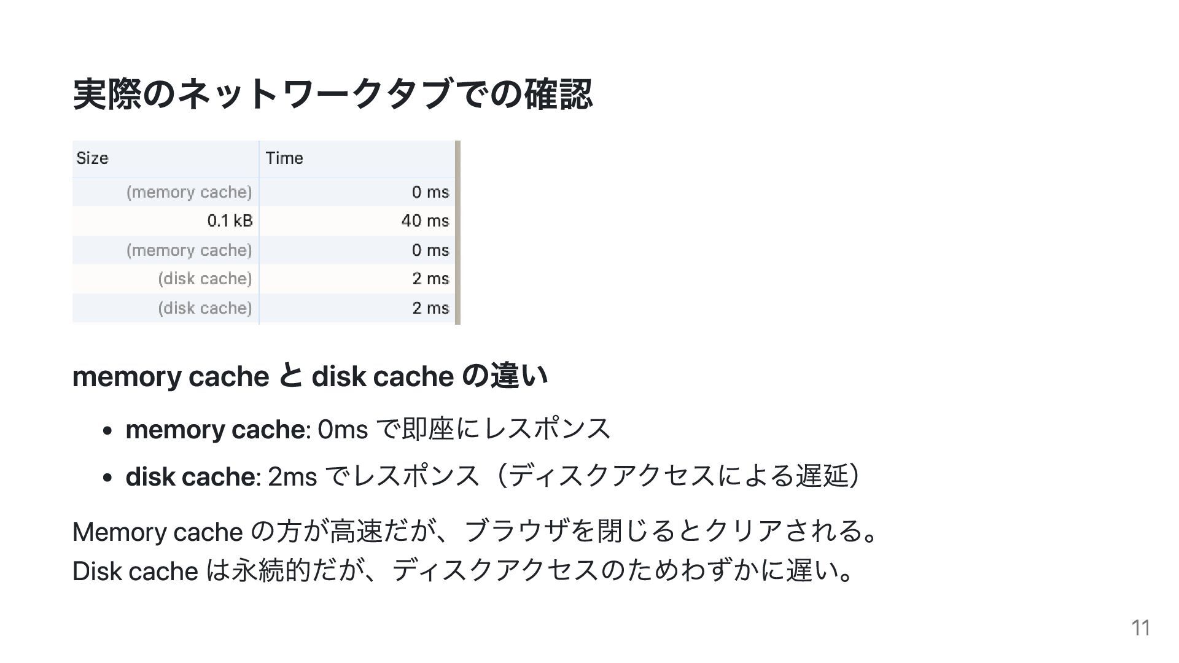
Task: Click the memory cache と disk cache の違い heading
Action: pos(310,376)
